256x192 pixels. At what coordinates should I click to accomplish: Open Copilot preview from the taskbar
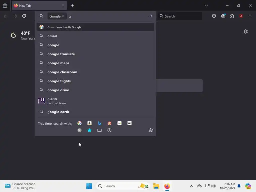248,186
